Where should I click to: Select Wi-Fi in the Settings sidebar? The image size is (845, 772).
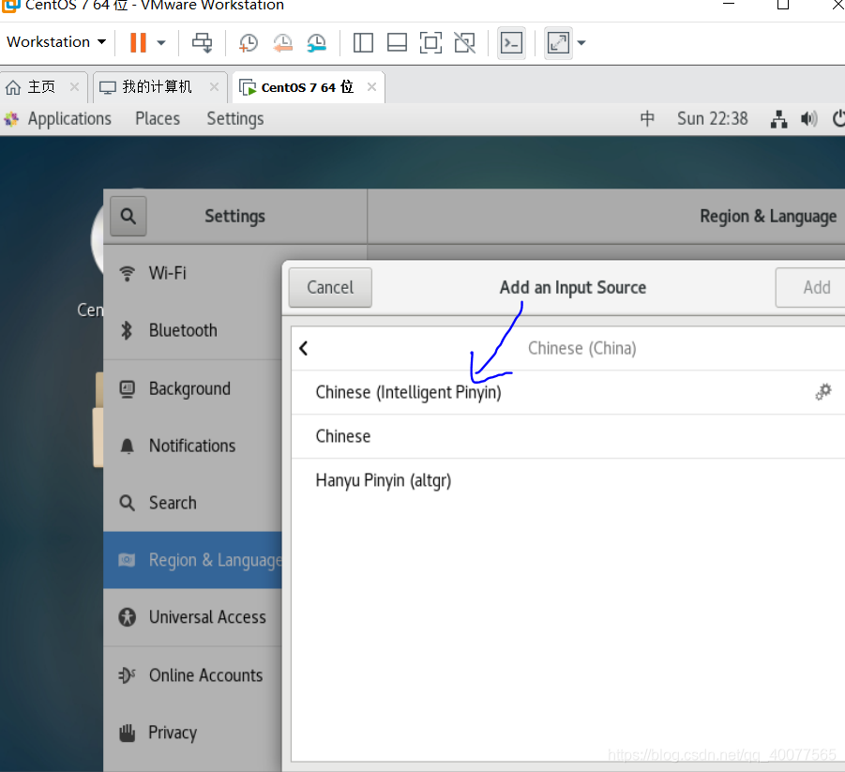[192, 273]
